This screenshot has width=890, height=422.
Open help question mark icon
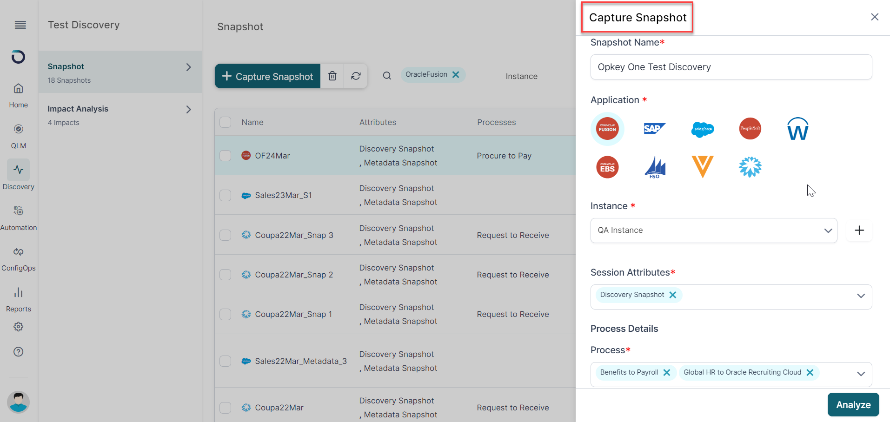pyautogui.click(x=19, y=352)
